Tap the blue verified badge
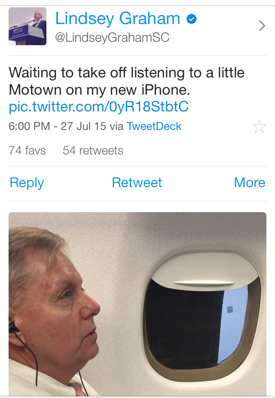Image resolution: width=275 pixels, height=398 pixels. click(x=192, y=19)
